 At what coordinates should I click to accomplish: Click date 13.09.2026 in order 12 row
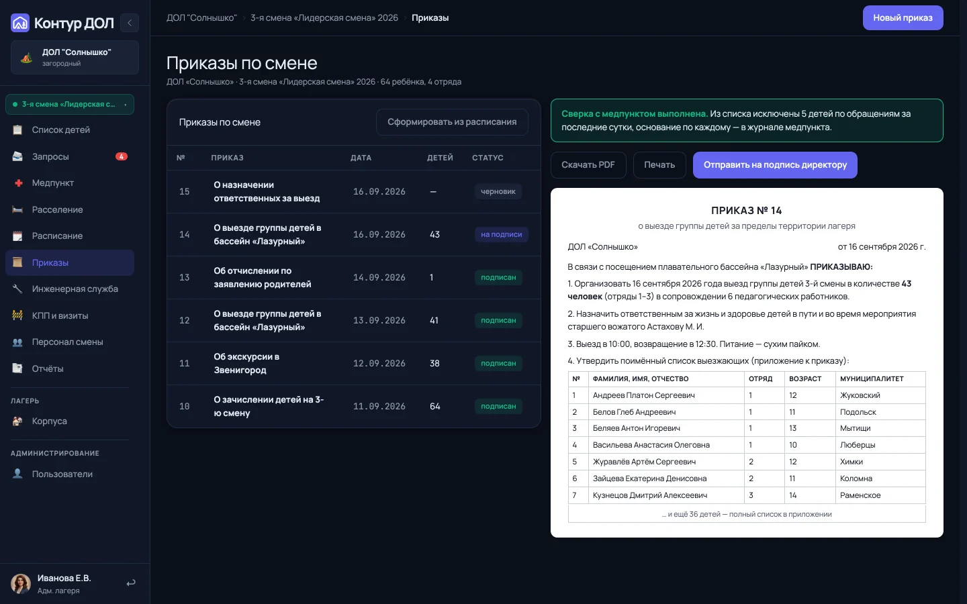pyautogui.click(x=379, y=321)
